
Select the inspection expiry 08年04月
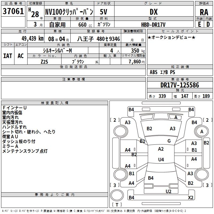click(59, 39)
